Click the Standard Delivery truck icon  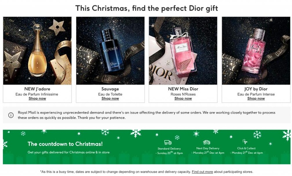tap(168, 143)
